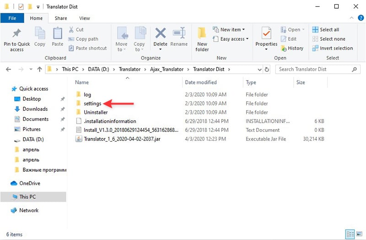
Task: Open Easy access dropdown
Action: [231, 39]
